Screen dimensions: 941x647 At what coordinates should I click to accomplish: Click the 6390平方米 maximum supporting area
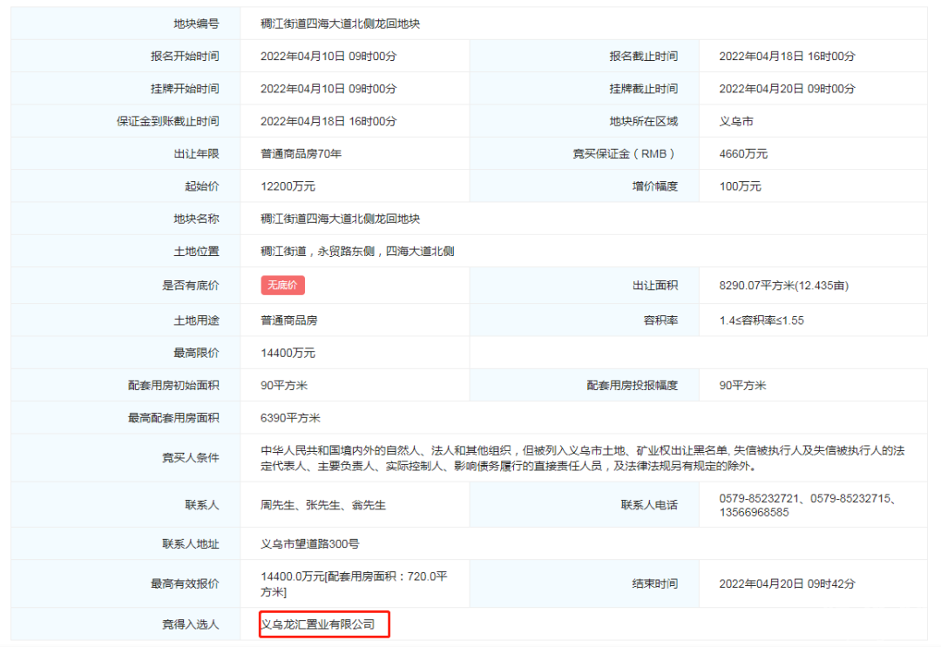pyautogui.click(x=290, y=418)
